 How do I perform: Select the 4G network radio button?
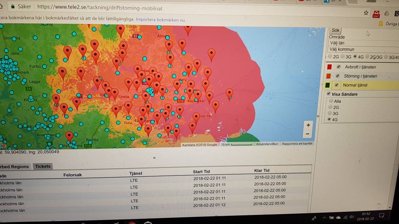(x=355, y=56)
